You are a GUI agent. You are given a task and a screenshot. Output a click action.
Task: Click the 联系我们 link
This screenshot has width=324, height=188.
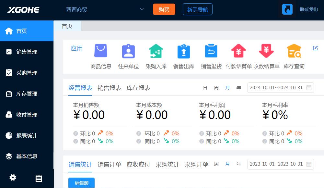point(309,9)
